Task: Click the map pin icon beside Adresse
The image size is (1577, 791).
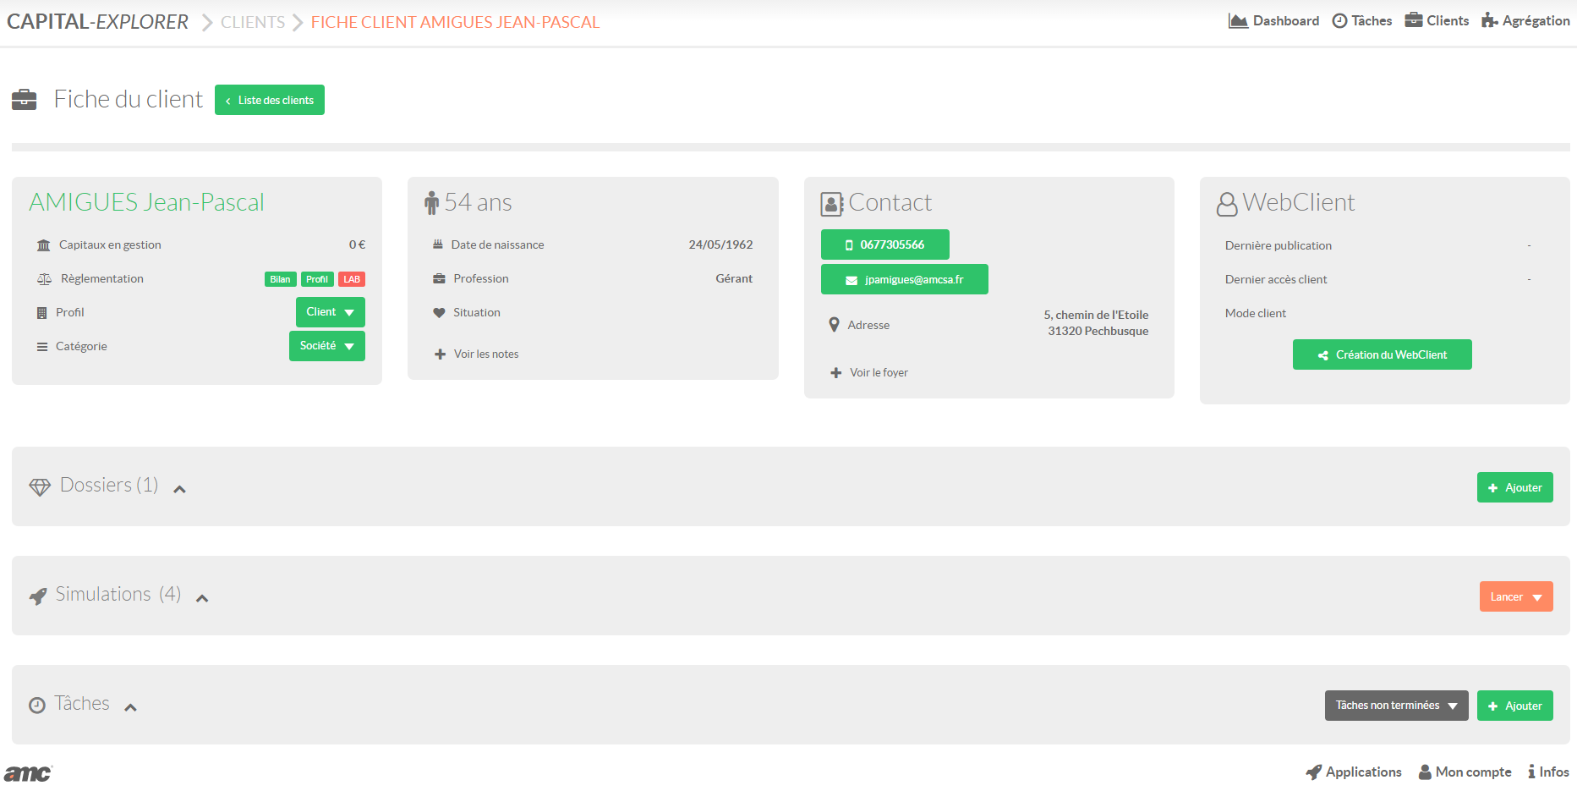Action: [834, 325]
